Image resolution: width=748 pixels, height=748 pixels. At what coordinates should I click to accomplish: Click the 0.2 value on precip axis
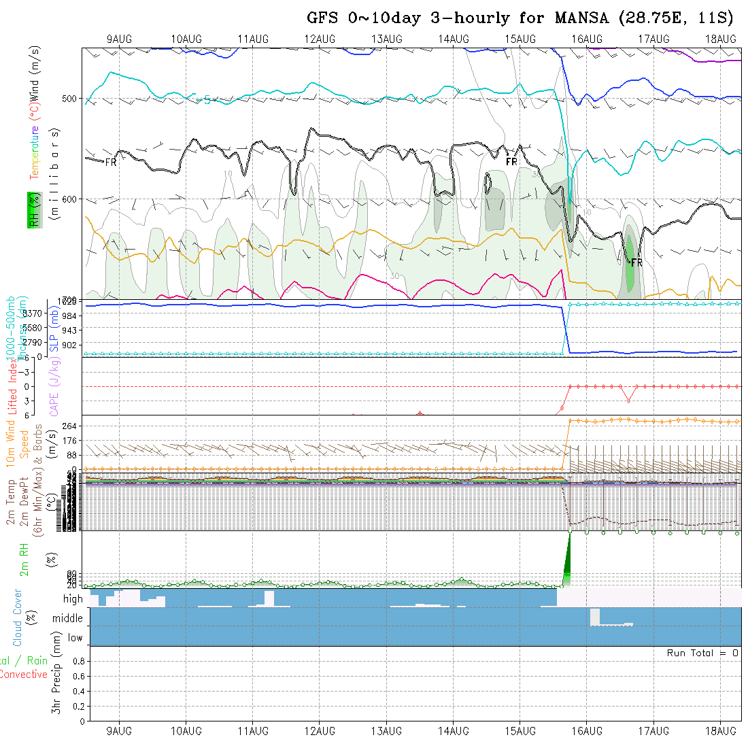pyautogui.click(x=79, y=707)
